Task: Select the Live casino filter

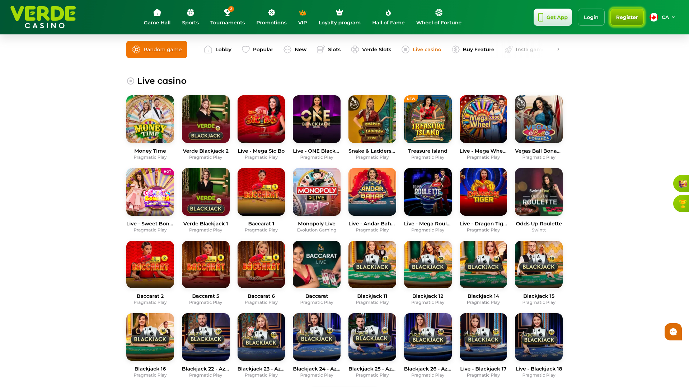Action: pos(422,49)
